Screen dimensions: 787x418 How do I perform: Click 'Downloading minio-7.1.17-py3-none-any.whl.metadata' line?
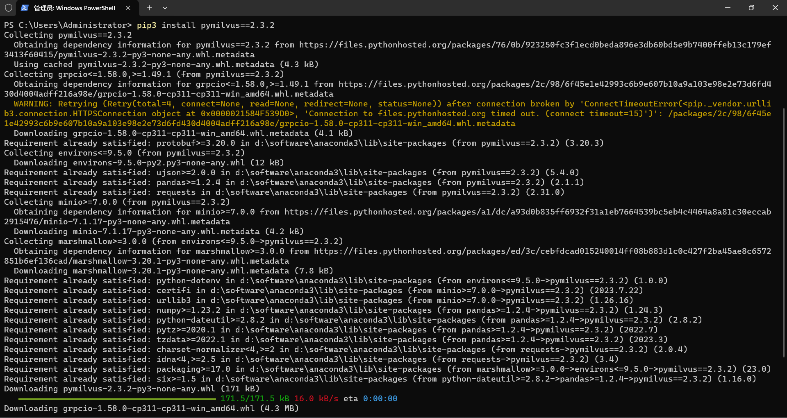tap(159, 231)
